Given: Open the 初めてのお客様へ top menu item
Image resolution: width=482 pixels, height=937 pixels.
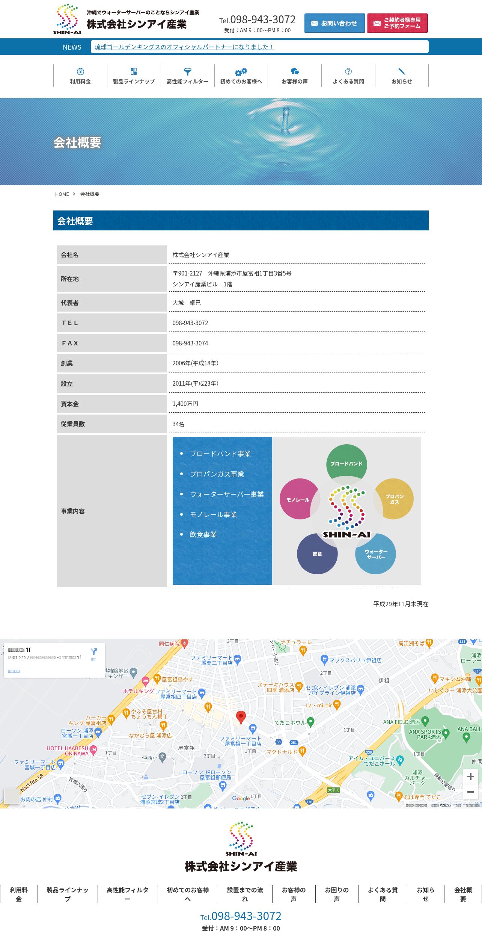Looking at the screenshot, I should pyautogui.click(x=241, y=76).
